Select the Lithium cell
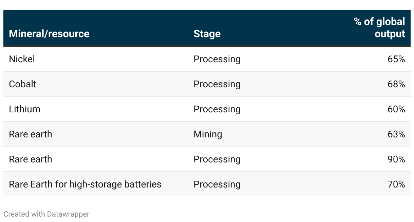 click(25, 109)
